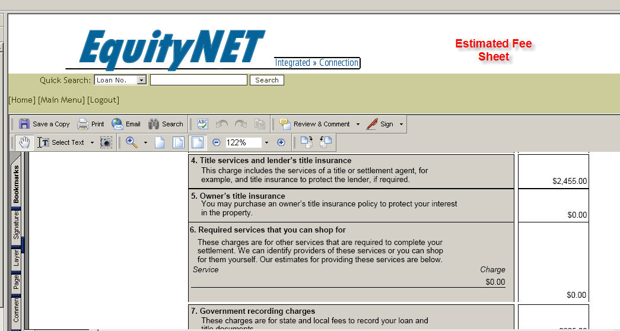
Task: Select the Snapshot camera tool
Action: point(106,142)
